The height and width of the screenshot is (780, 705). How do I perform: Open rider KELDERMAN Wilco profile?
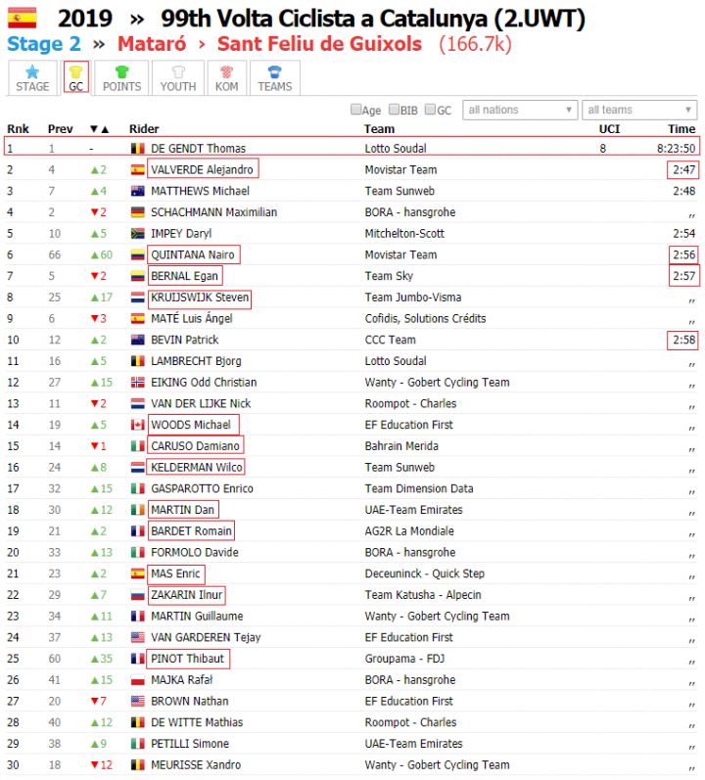coord(197,468)
